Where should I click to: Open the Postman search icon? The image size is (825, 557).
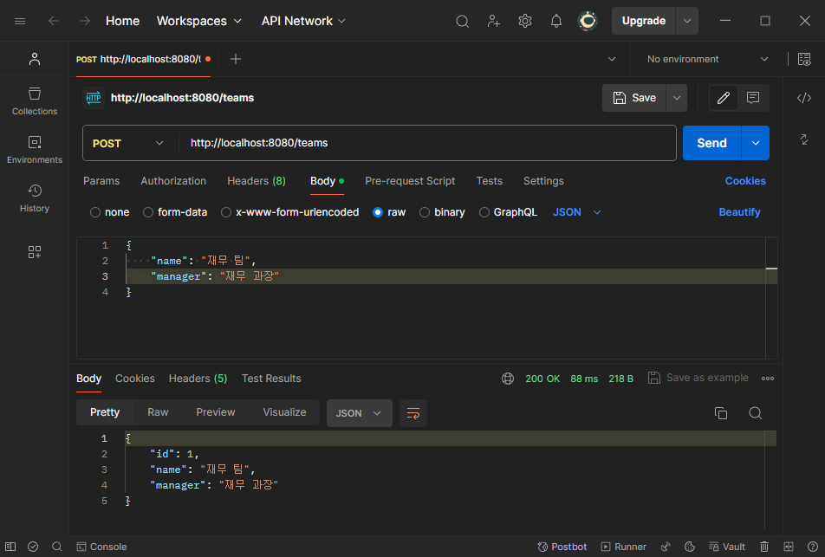(462, 21)
